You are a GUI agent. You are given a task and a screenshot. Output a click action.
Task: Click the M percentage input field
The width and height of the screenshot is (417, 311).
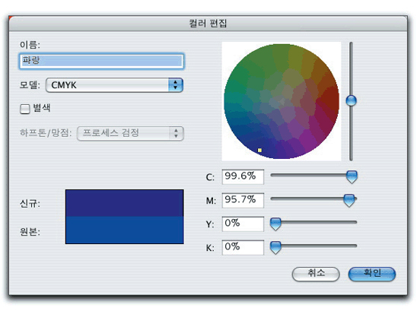[x=243, y=200]
